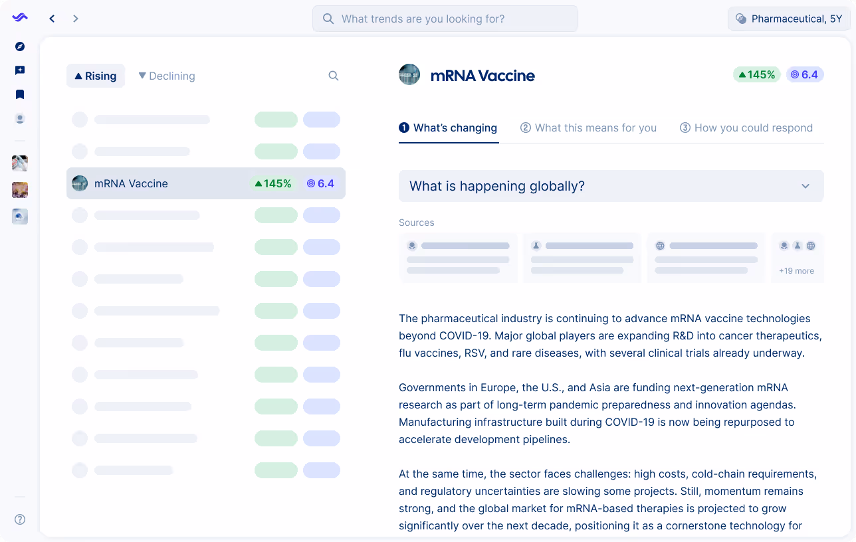Click paragraph starting 'The pharmaceutical industry is continuing'
The height and width of the screenshot is (542, 856).
pyautogui.click(x=610, y=335)
